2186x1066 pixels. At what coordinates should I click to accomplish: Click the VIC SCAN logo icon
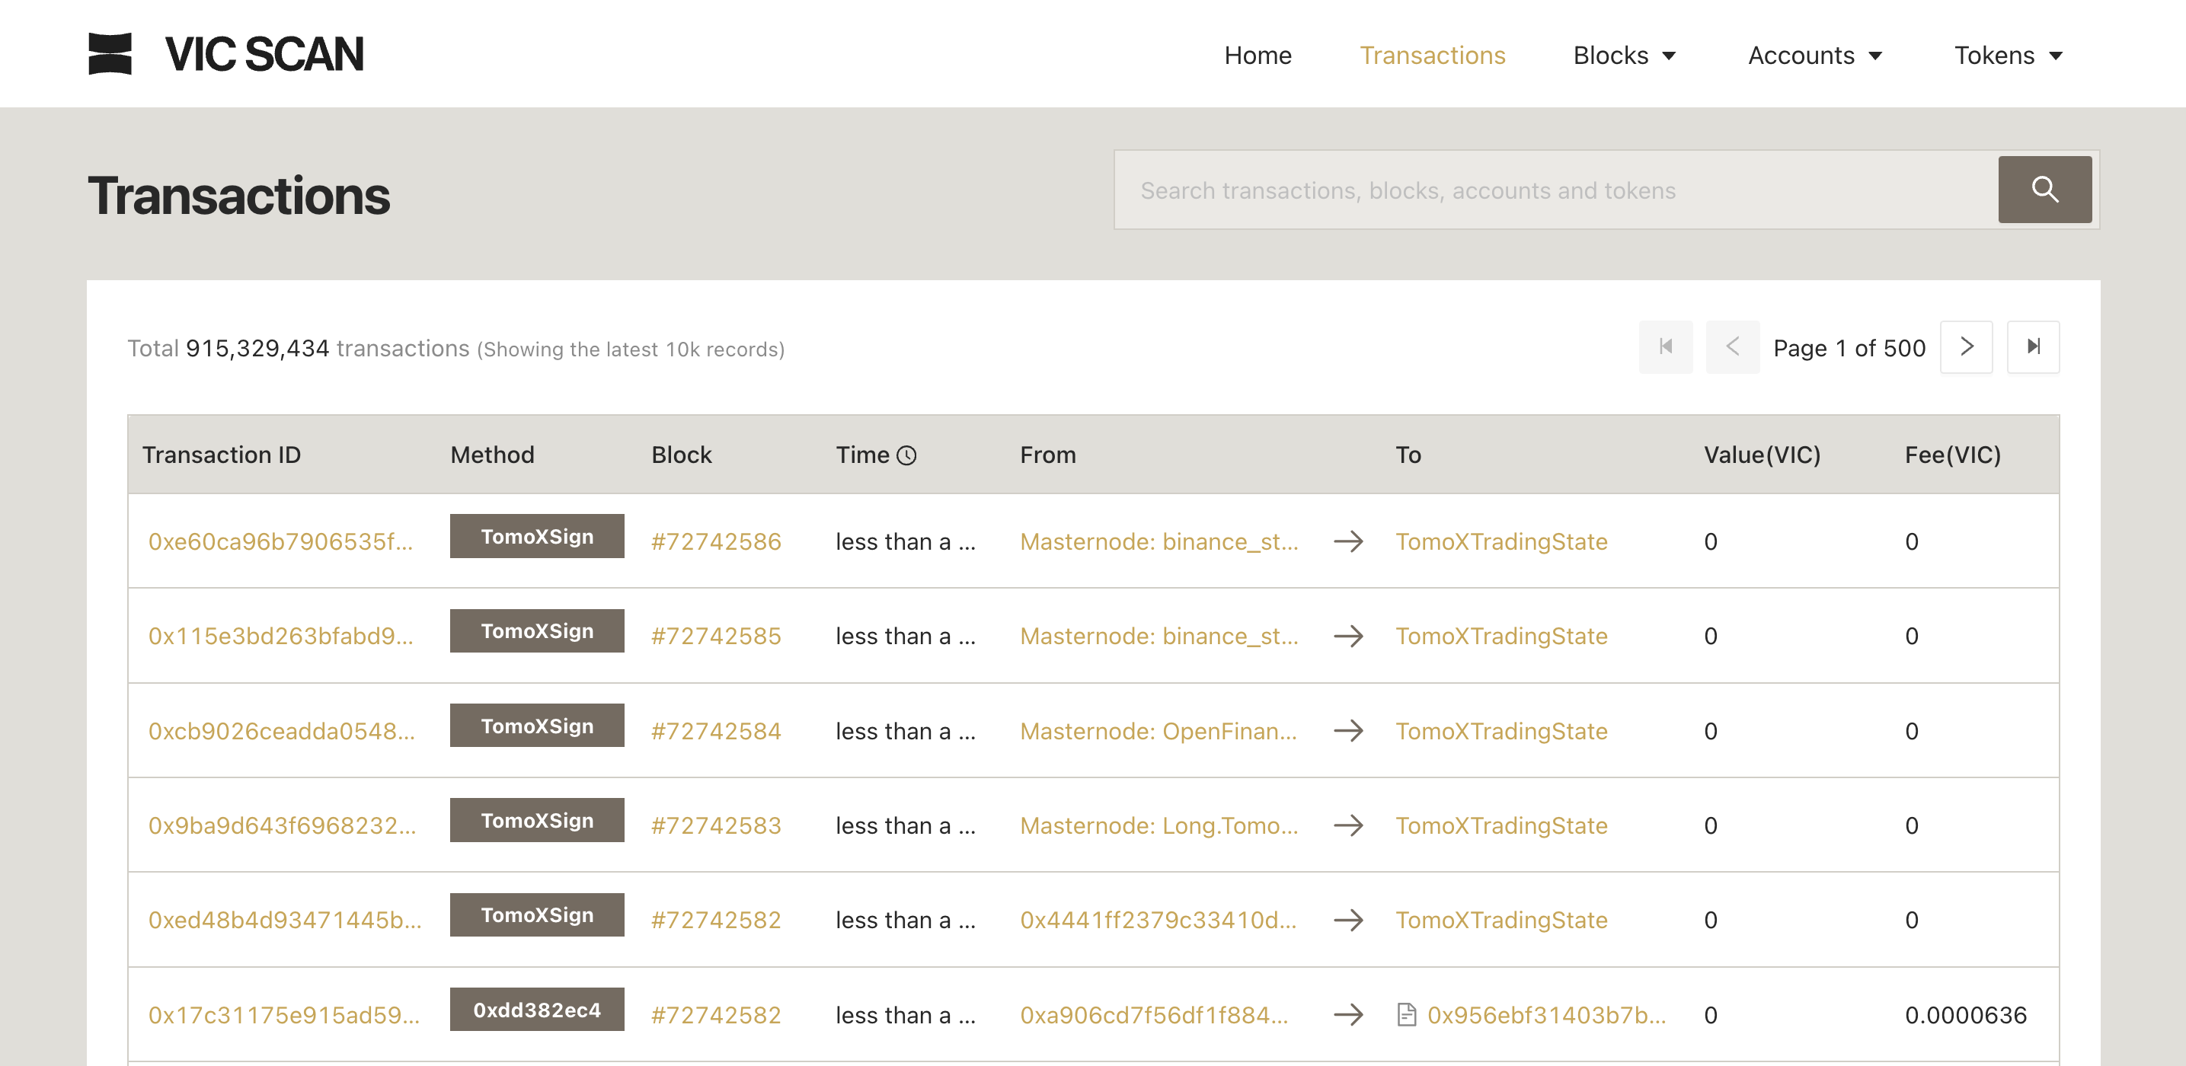(110, 53)
